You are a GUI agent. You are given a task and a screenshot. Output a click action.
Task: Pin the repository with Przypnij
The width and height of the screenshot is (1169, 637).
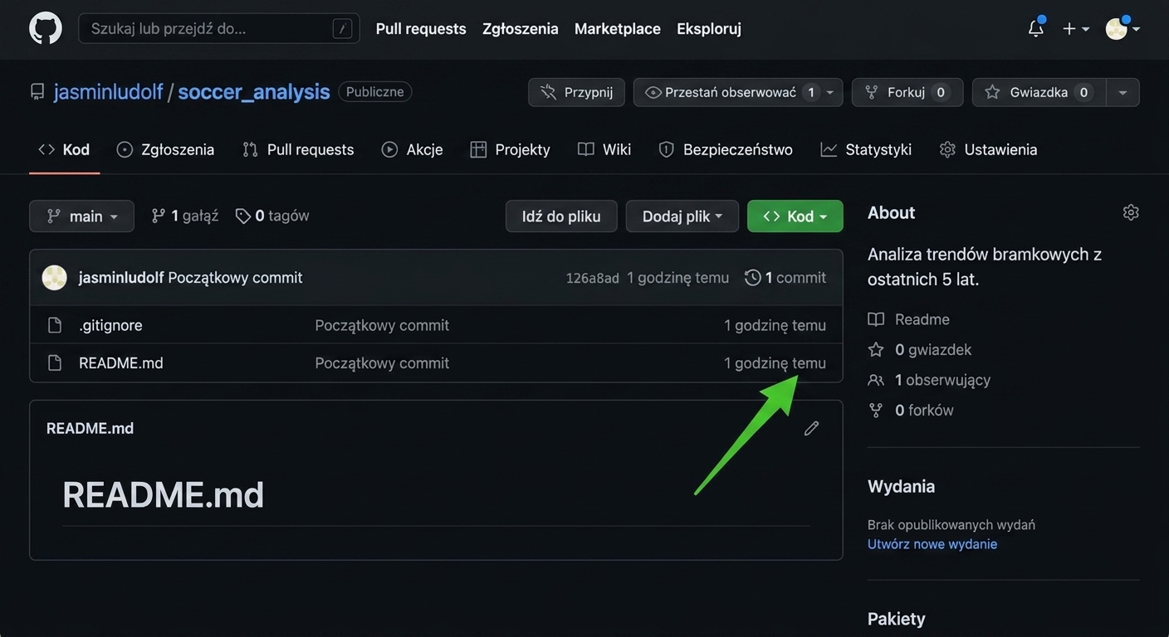(x=576, y=92)
